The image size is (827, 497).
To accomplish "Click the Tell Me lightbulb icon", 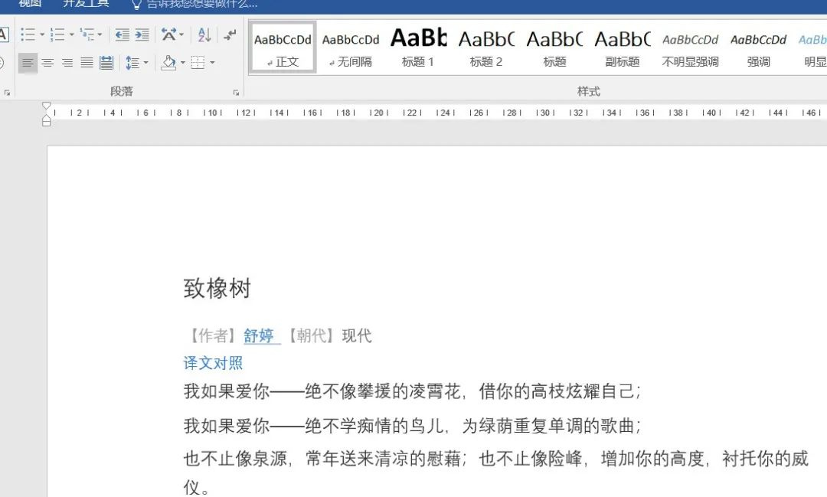I will click(x=136, y=5).
